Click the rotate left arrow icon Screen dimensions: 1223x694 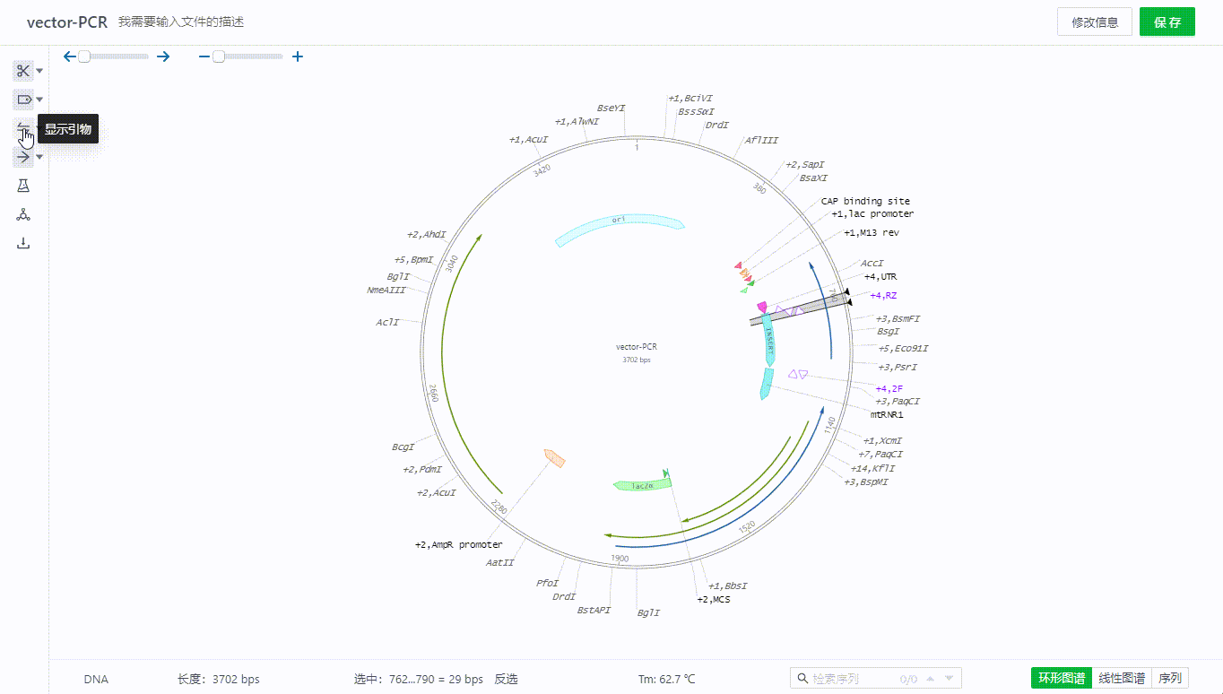[x=70, y=56]
